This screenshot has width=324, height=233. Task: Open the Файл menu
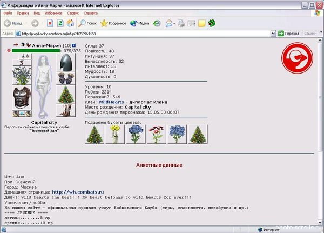(x=8, y=13)
